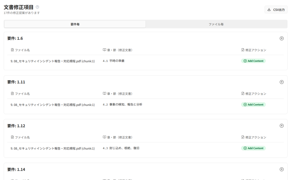Switch to the ファイル毎 tab
Viewport: 291px width, 180px height.
(216, 24)
